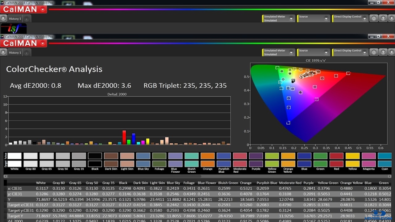Click left-arrow panel button in lower window
The image size is (395, 222).
[391, 52]
